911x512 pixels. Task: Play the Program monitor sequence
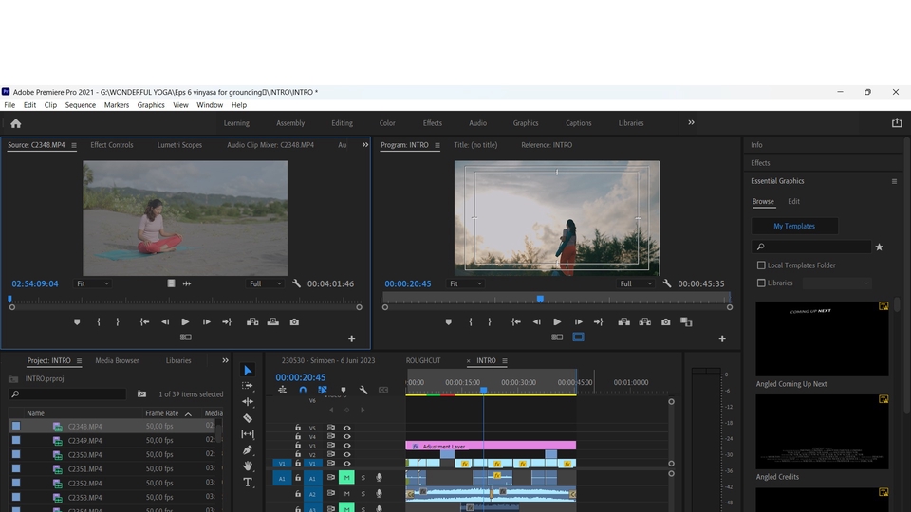coord(557,321)
